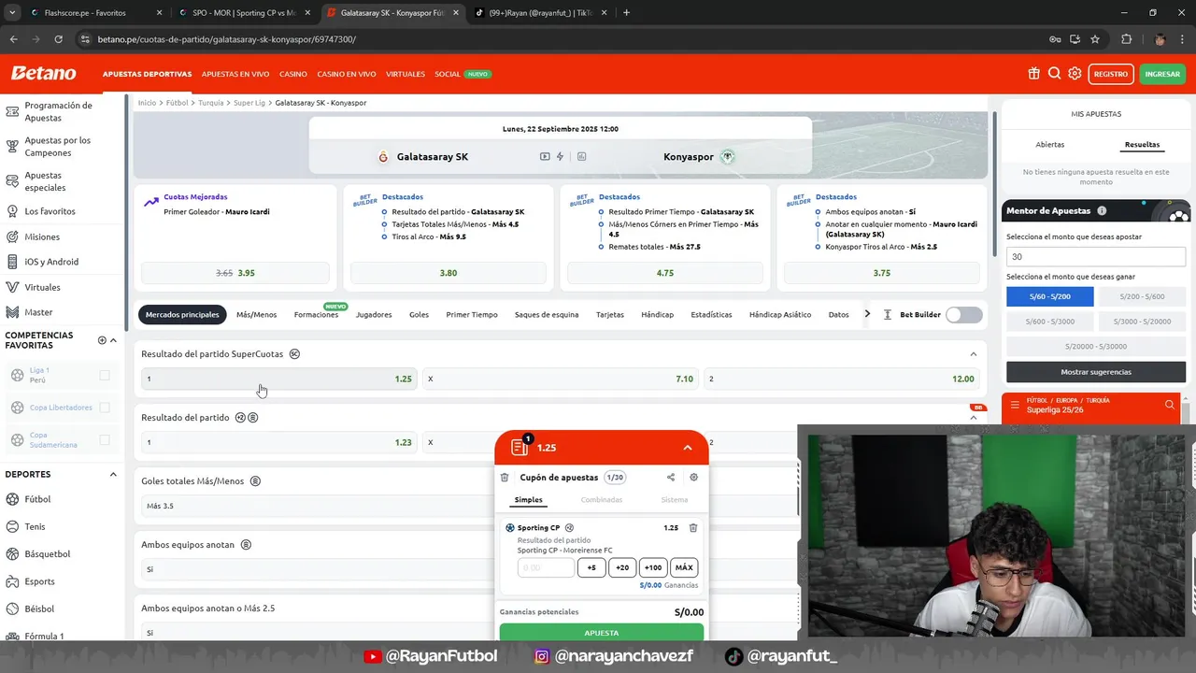Switch to the Más/Menos market tab
This screenshot has height=673, width=1196.
pyautogui.click(x=256, y=315)
